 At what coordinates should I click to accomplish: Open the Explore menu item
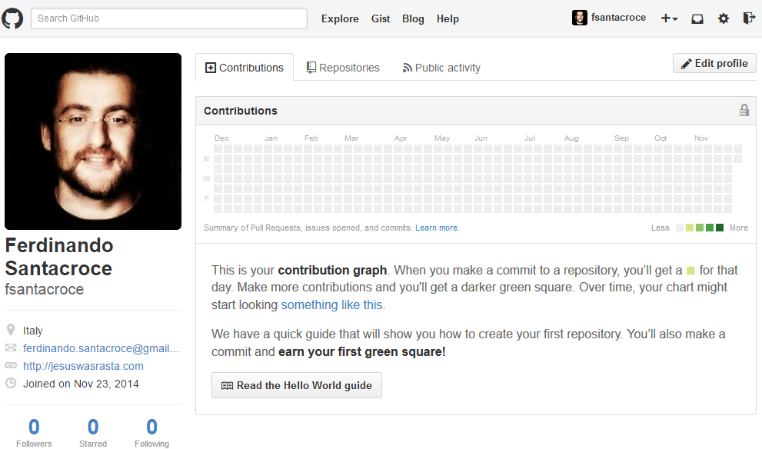[340, 18]
